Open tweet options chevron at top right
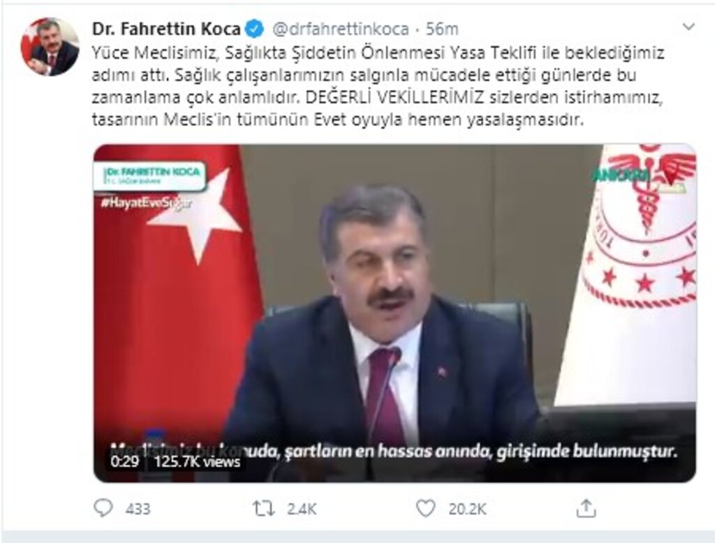Viewport: 715px width, 543px height. click(688, 27)
